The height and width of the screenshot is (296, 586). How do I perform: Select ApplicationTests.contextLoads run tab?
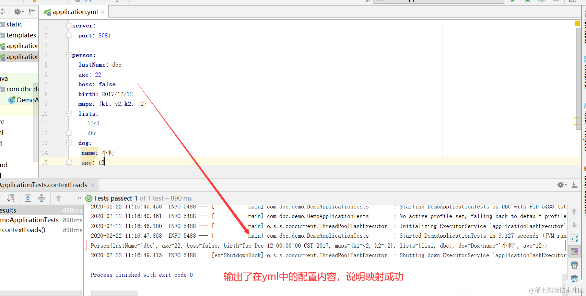(x=44, y=185)
